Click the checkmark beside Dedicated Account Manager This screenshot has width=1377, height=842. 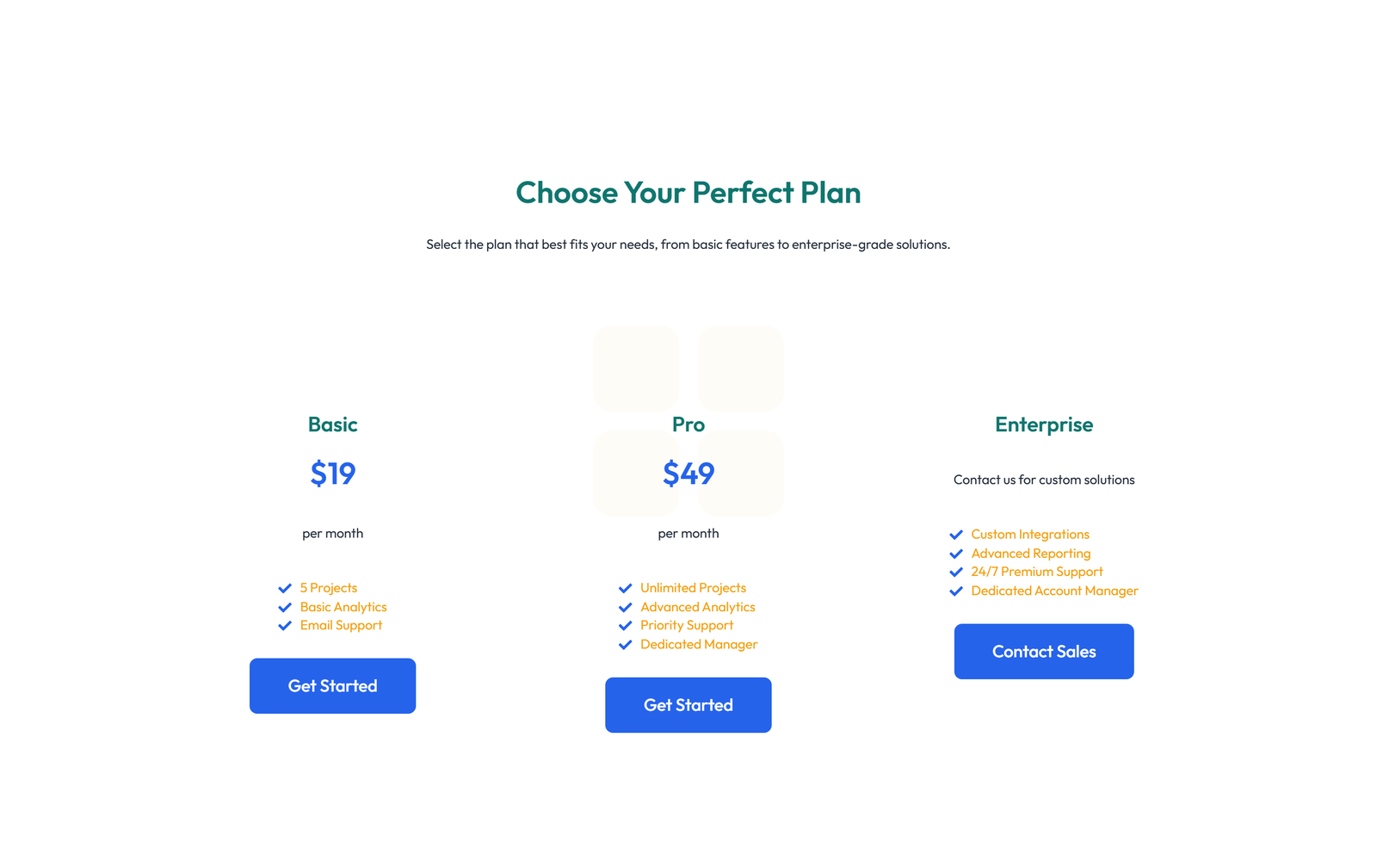(956, 591)
